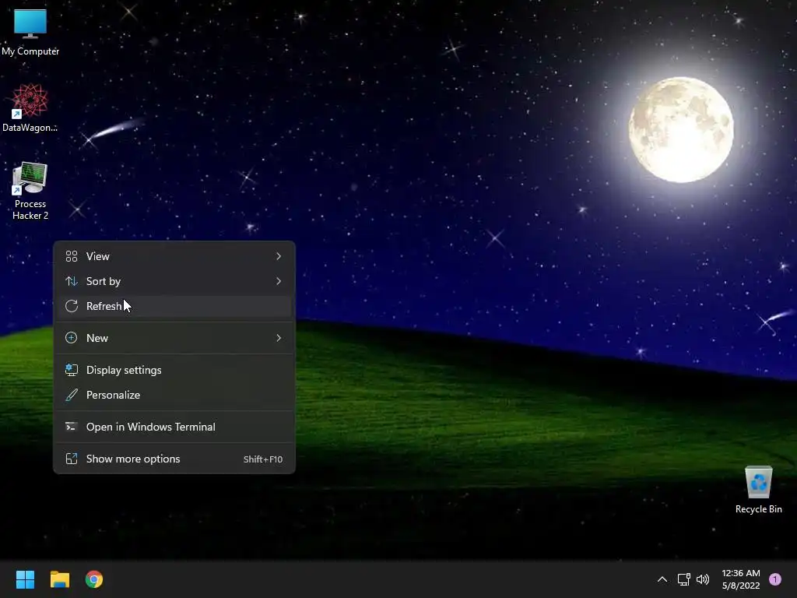Image resolution: width=797 pixels, height=598 pixels.
Task: Open network status in system tray
Action: coord(683,579)
